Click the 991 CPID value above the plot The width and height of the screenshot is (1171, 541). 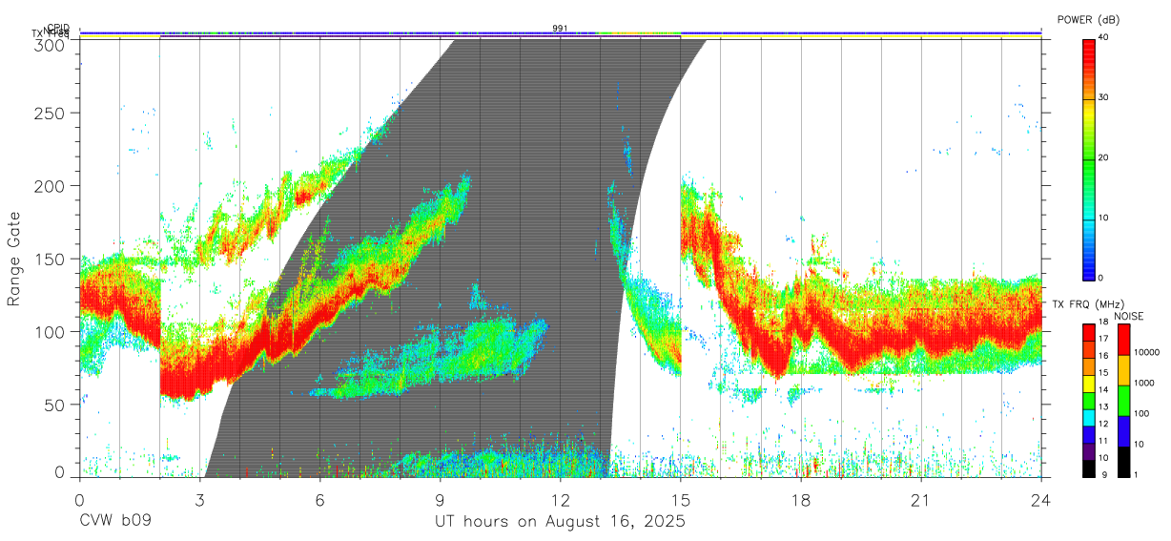point(561,28)
